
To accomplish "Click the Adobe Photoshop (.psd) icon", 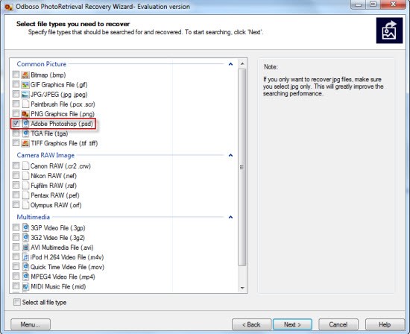I will 25,124.
